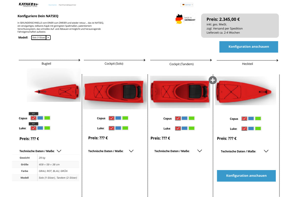Choose the blue Luke swatch in Heckteil section
295x197 pixels.
coord(251,129)
